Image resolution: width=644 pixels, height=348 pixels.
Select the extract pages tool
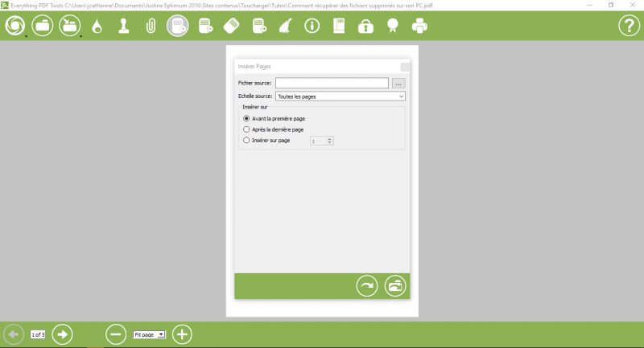pos(259,27)
